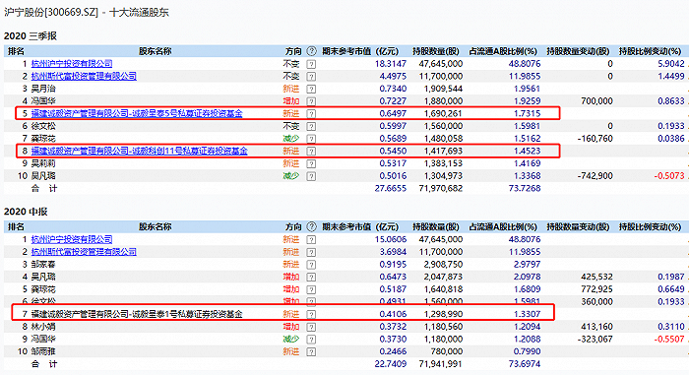Click shareholder name 徐文松 in 三季报 table
Viewport: 689px width, 375px height.
click(43, 126)
